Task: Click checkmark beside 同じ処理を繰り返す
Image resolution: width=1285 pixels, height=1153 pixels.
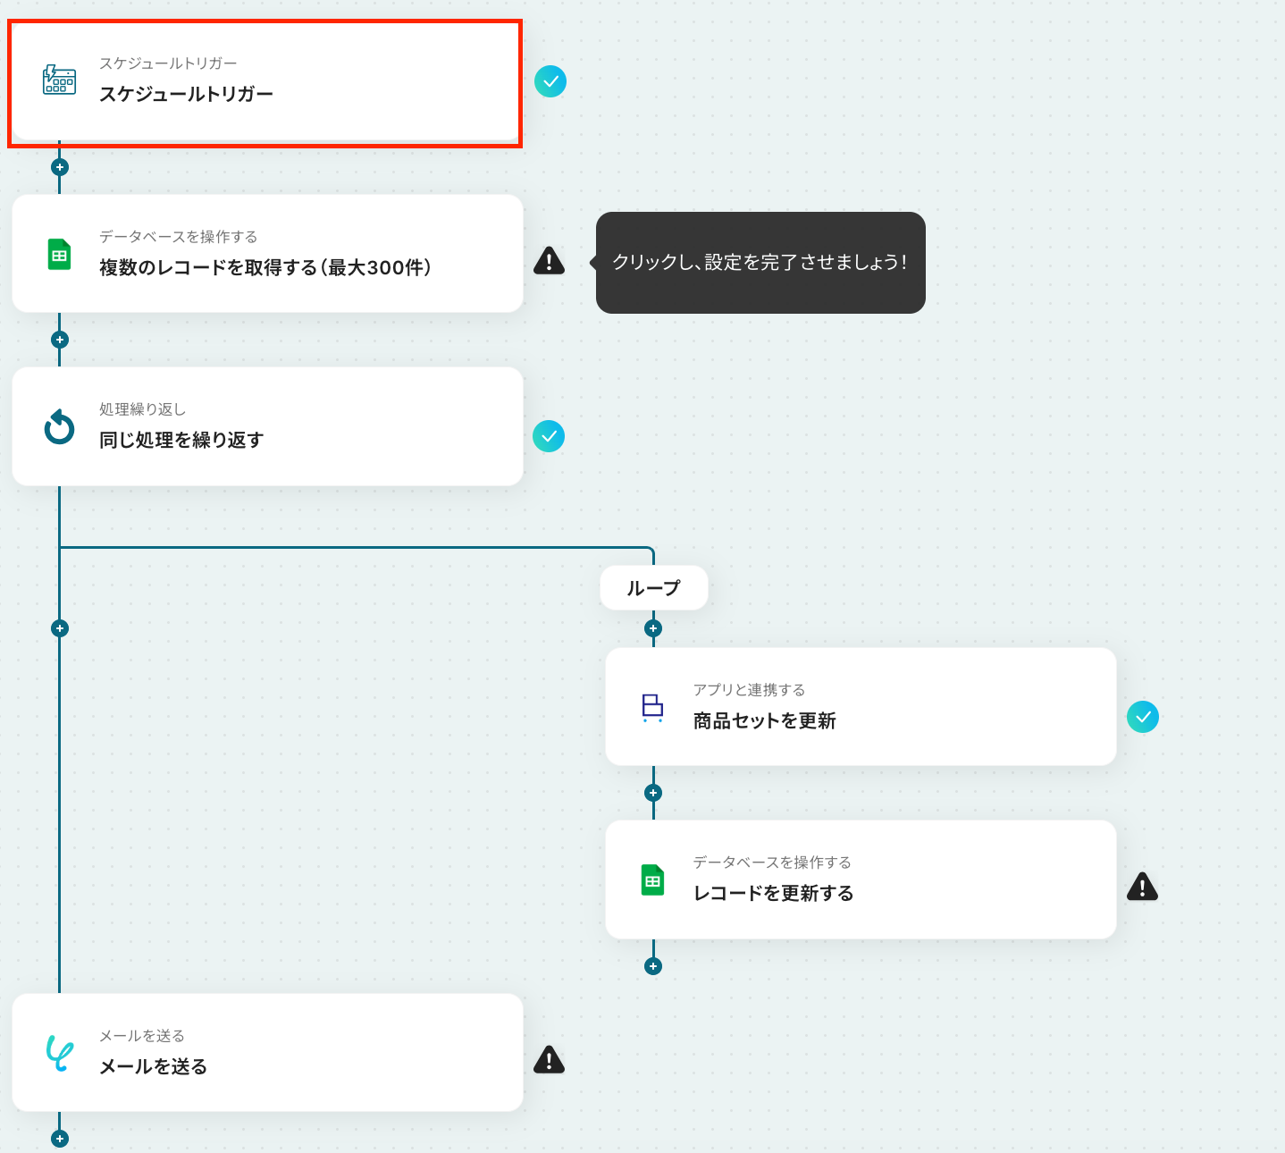Action: point(549,436)
